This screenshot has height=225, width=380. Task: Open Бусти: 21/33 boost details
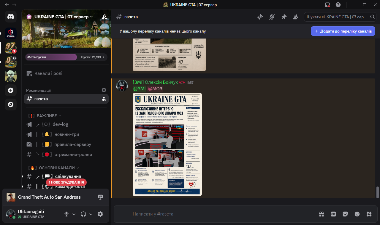[92, 57]
